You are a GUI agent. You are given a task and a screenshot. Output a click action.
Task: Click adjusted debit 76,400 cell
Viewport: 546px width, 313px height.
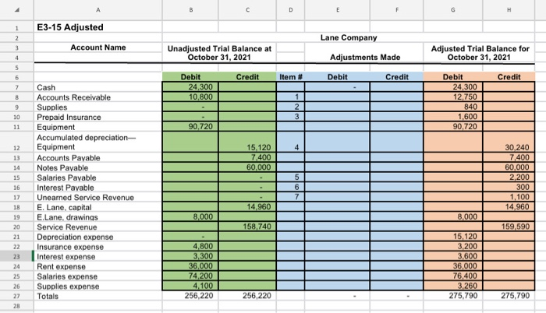pyautogui.click(x=453, y=276)
